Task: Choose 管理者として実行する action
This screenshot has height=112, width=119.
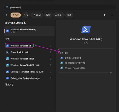Action: [73, 58]
